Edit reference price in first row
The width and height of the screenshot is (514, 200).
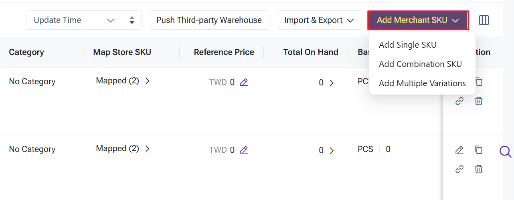point(244,83)
